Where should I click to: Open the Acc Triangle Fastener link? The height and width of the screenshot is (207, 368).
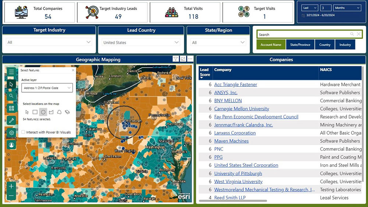point(236,85)
